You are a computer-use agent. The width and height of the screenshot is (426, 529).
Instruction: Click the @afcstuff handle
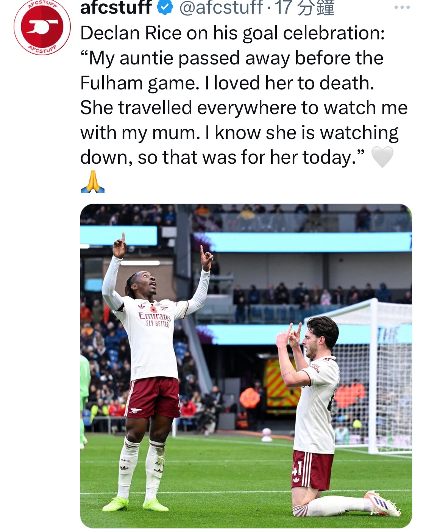pos(221,7)
